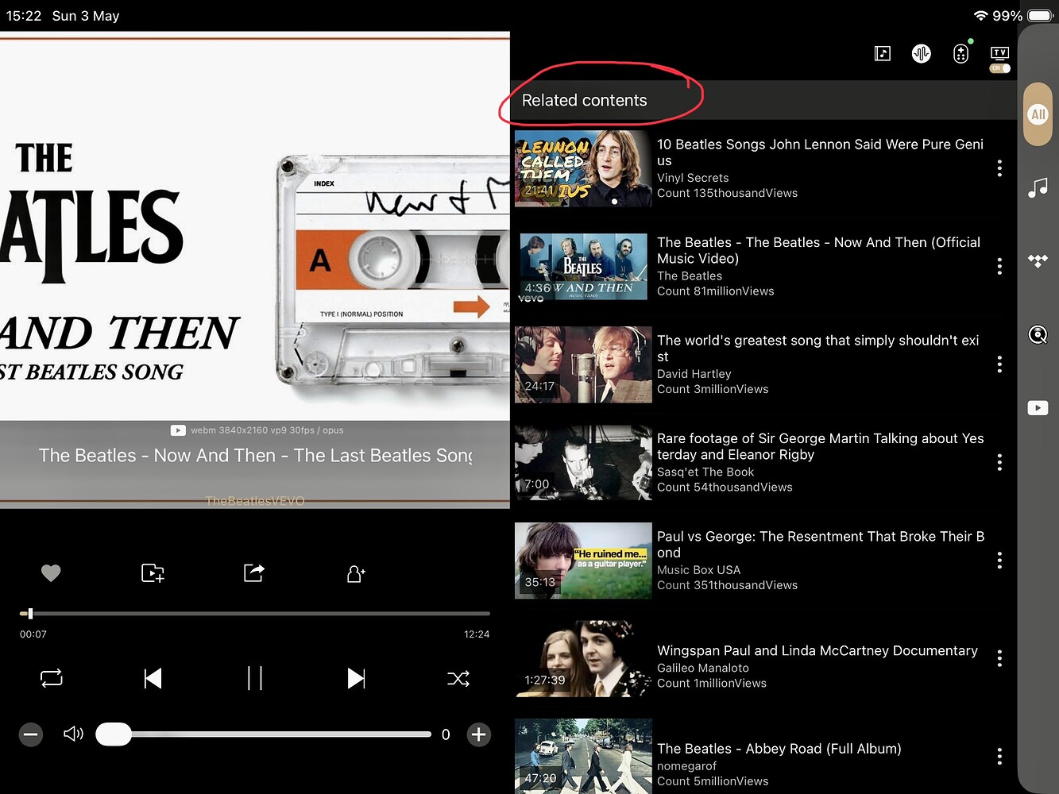Switch to the YouTube tab in sidebar
The image size is (1059, 794).
pyautogui.click(x=1038, y=408)
